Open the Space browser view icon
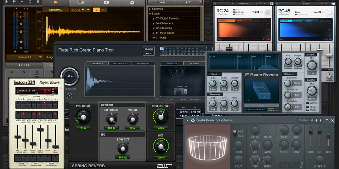This screenshot has width=339, height=169. point(81,2)
